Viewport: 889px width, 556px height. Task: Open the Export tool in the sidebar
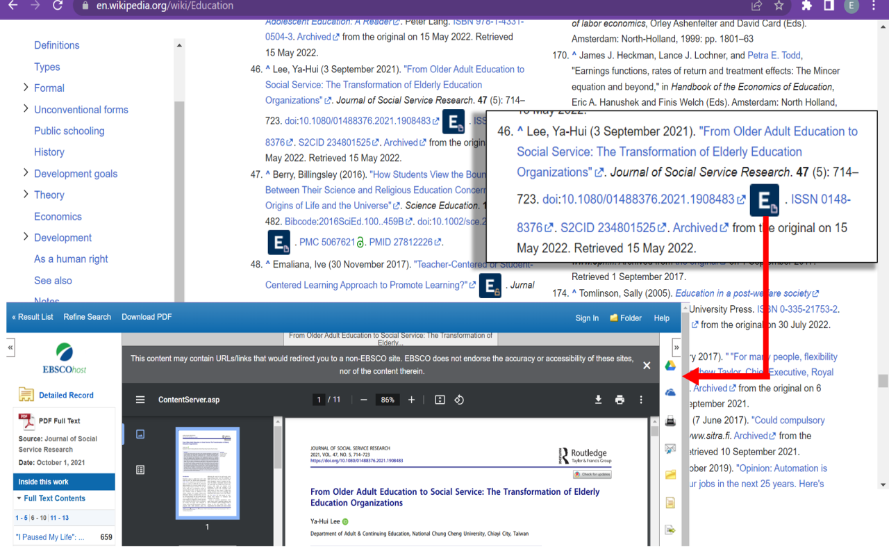670,529
